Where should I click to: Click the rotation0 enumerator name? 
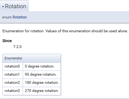[x=12, y=66]
